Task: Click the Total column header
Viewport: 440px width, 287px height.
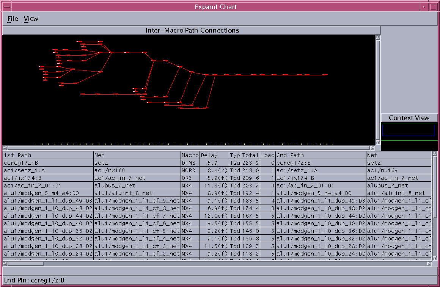Action: (x=250, y=155)
